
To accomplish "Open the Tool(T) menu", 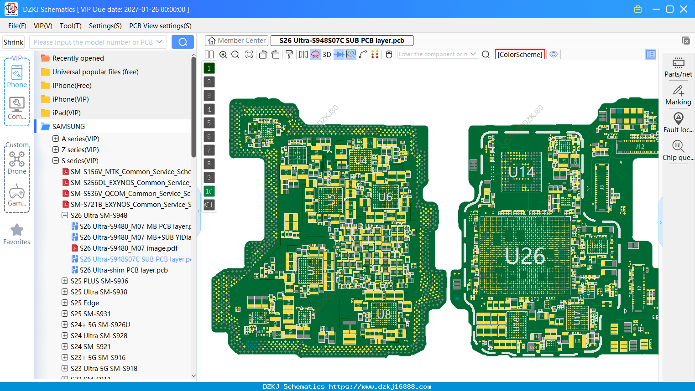I will [x=71, y=26].
